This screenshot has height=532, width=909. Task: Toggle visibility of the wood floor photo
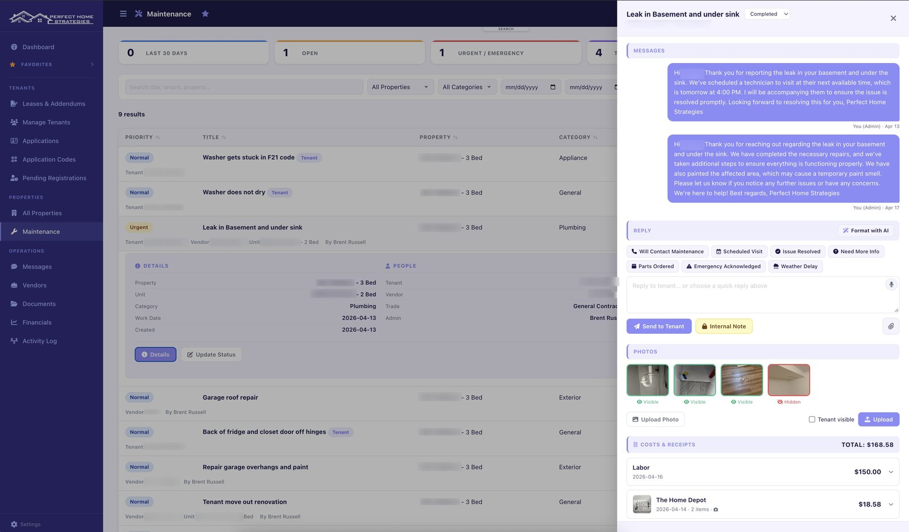click(741, 402)
